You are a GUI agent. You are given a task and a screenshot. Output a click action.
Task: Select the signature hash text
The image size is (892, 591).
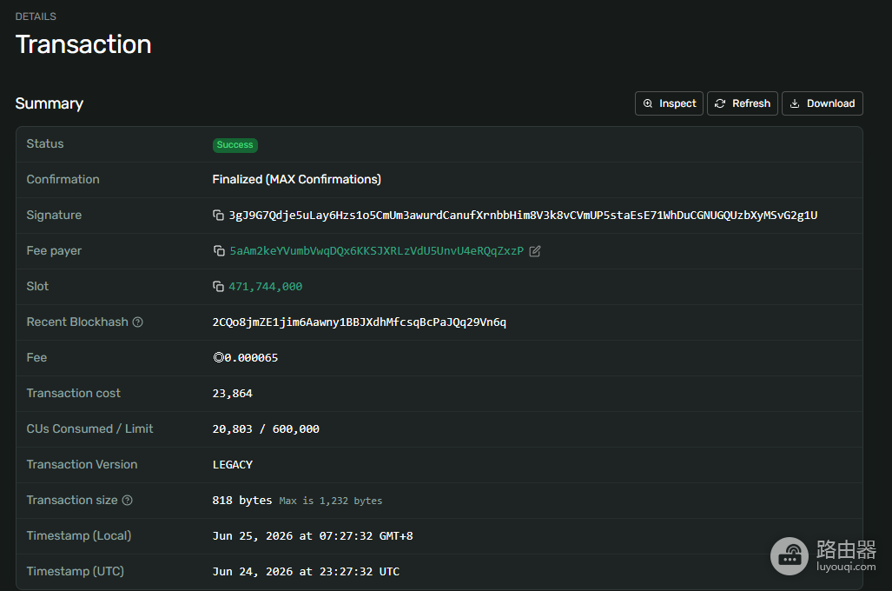tap(524, 216)
